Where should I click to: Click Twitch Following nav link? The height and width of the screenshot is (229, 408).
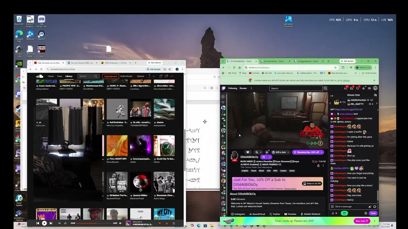[232, 88]
